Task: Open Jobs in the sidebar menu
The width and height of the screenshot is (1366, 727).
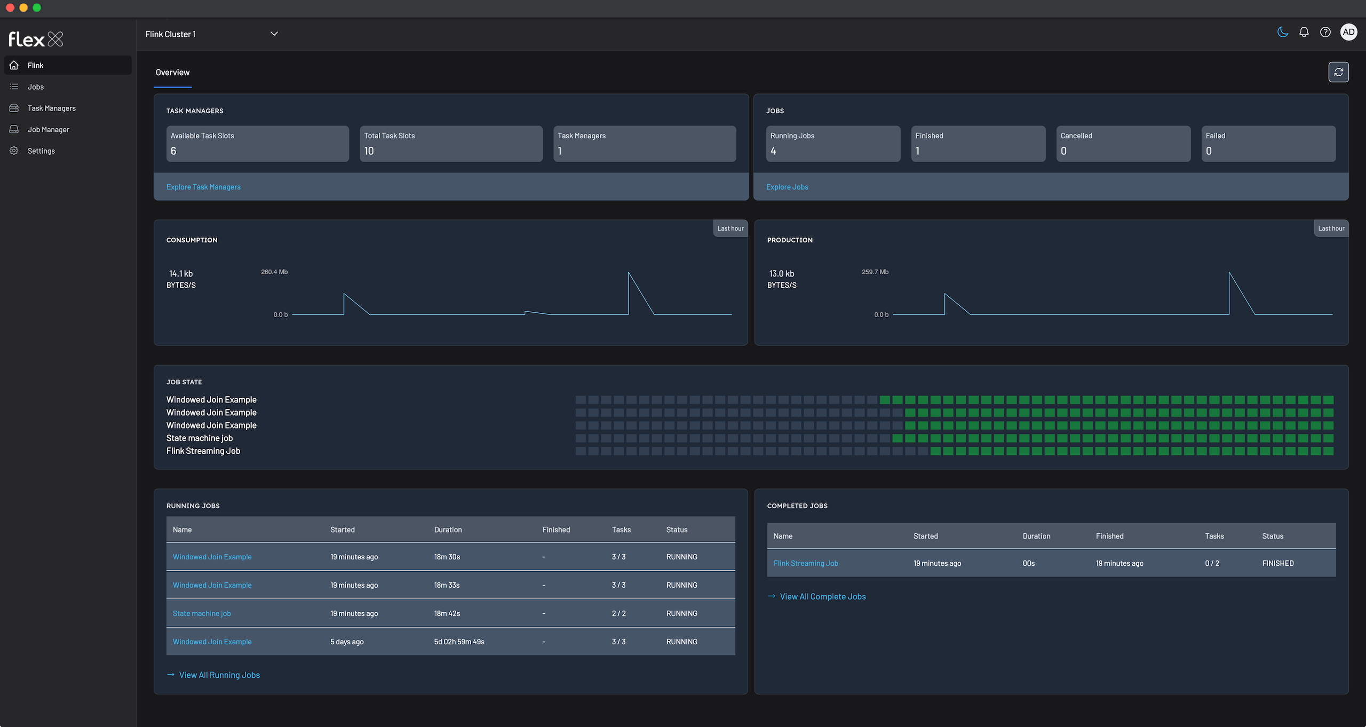Action: tap(36, 86)
